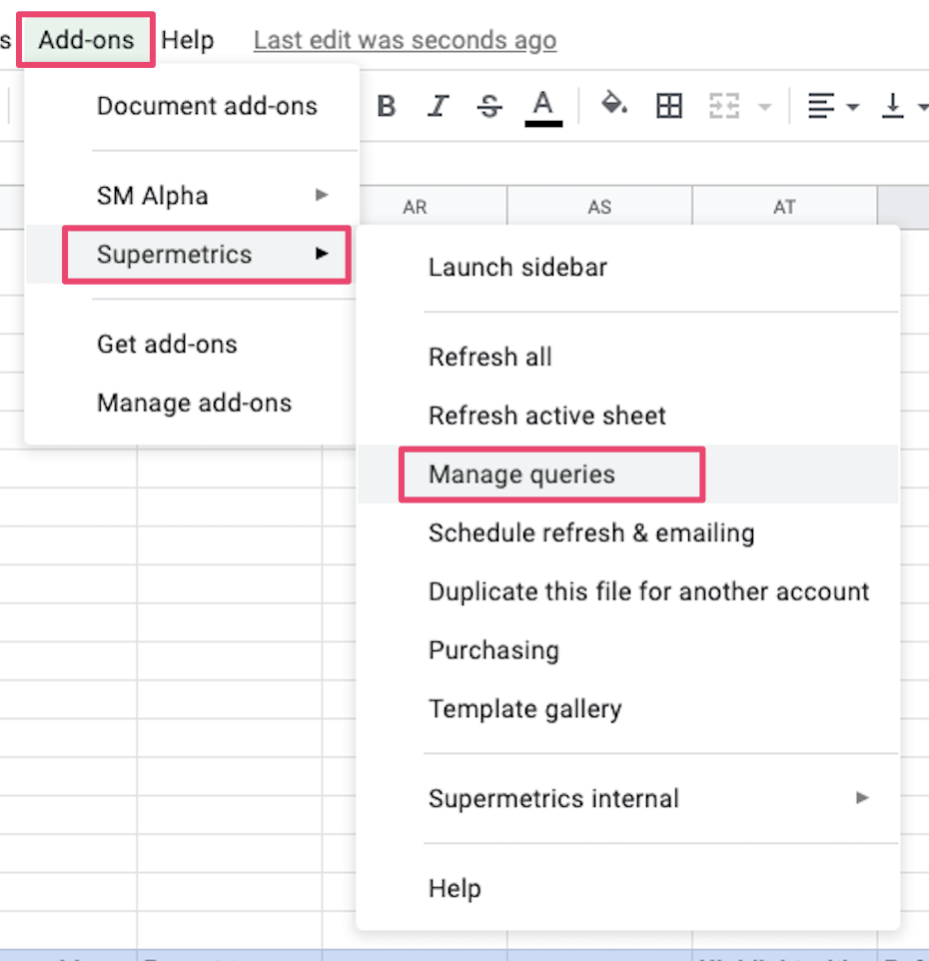This screenshot has height=961, width=929.
Task: Click the merge cells icon
Action: click(723, 106)
